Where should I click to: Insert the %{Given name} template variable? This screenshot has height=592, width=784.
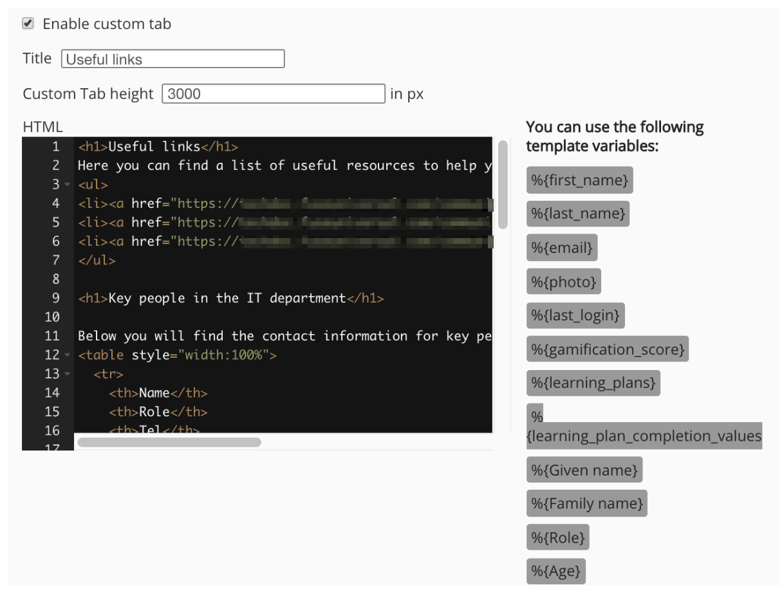584,470
